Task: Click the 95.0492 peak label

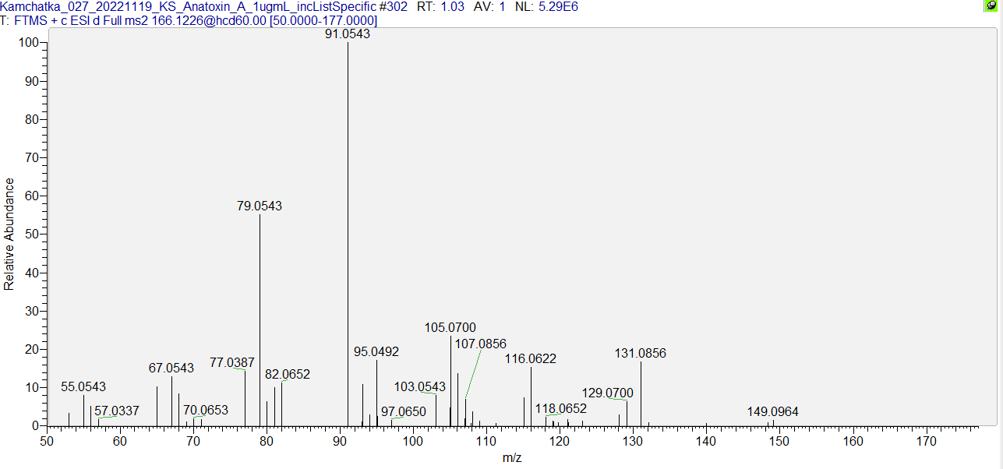Action: click(x=376, y=352)
